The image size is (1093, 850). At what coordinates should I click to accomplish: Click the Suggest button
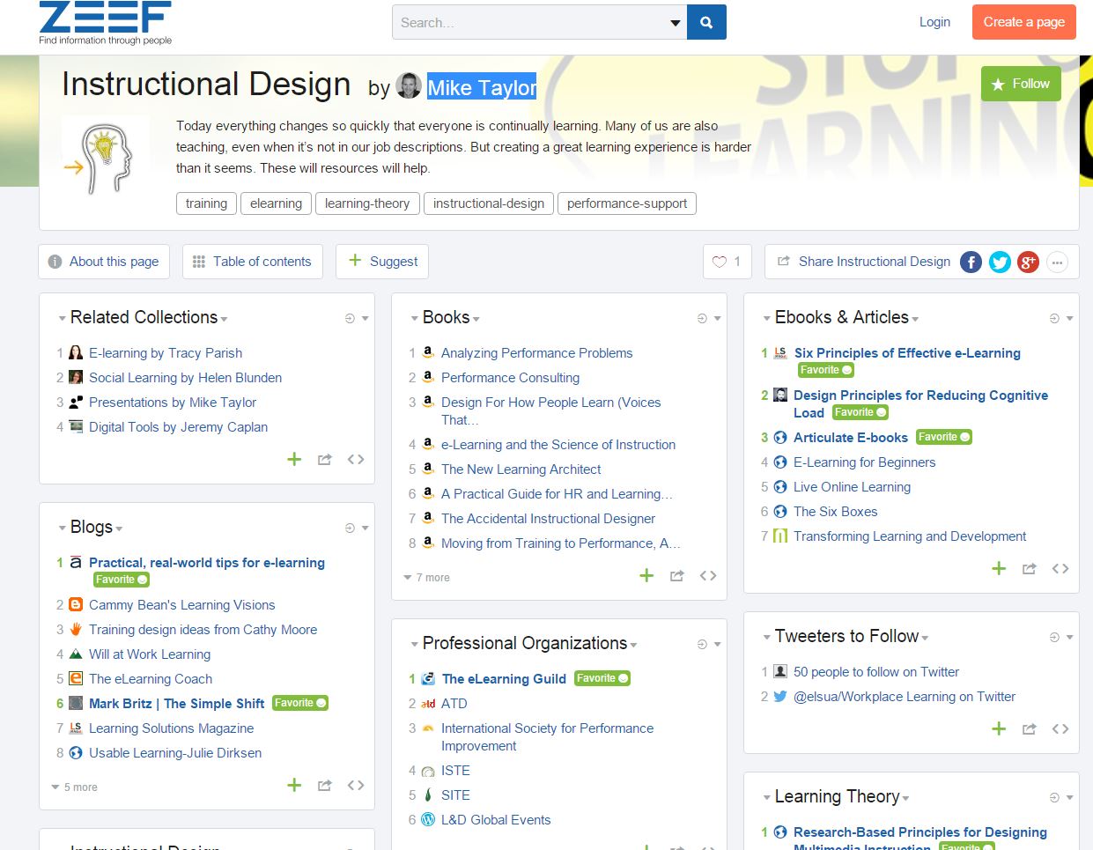click(x=382, y=262)
